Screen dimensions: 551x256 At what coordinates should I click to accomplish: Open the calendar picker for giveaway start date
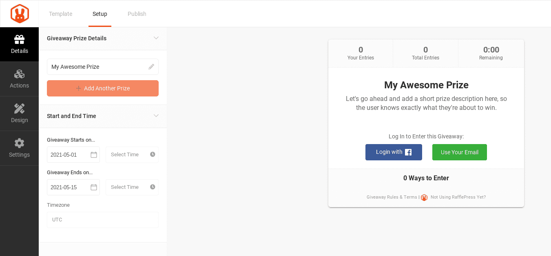[x=94, y=154]
